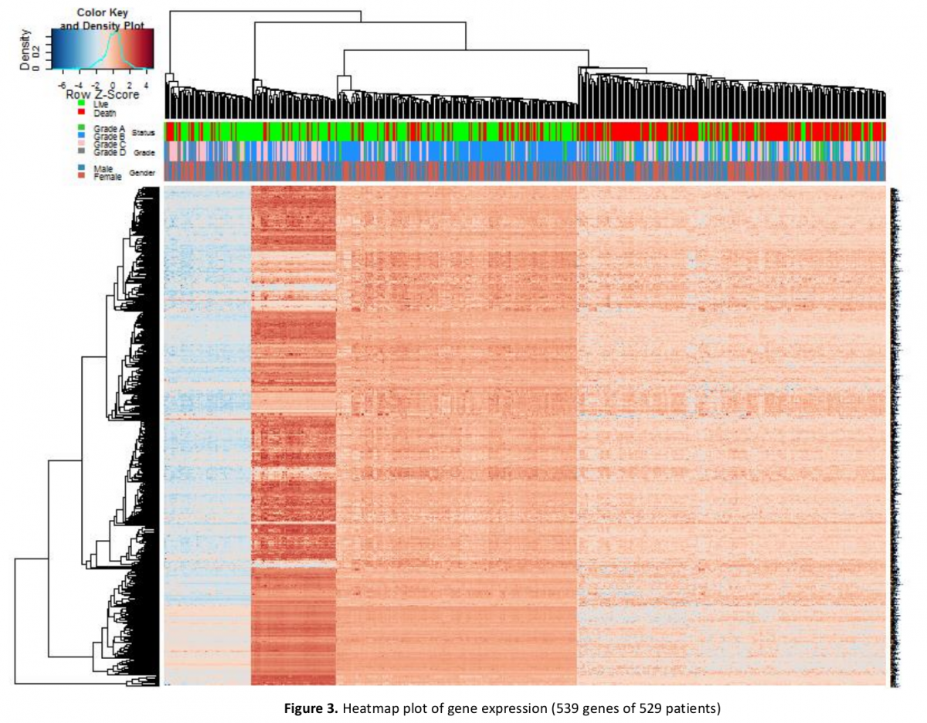Image resolution: width=927 pixels, height=723 pixels.
Task: Click the Grade annotation color bar
Action: [525, 151]
